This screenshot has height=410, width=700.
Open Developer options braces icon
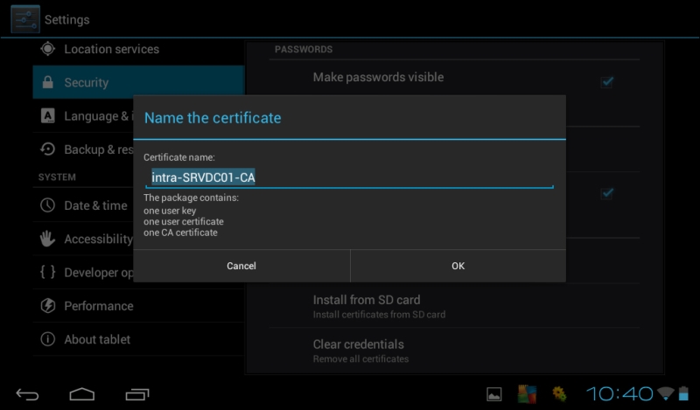click(48, 272)
